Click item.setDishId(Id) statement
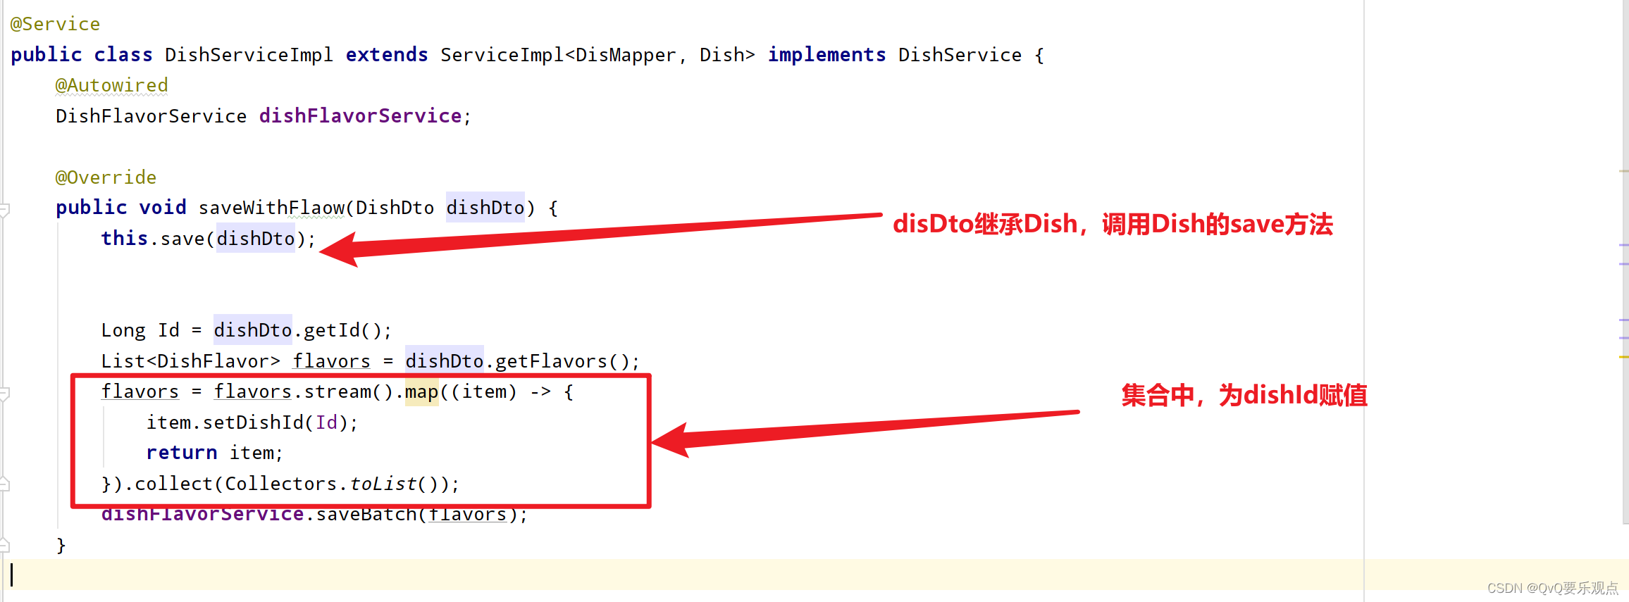The image size is (1629, 602). 252,422
